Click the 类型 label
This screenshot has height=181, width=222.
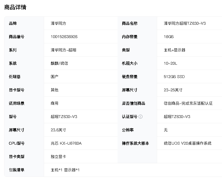(x=126, y=50)
